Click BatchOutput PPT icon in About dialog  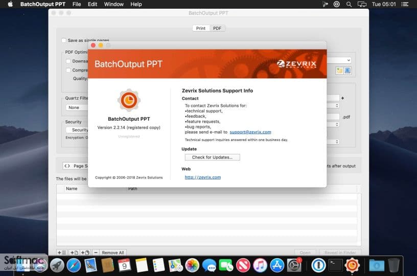(x=129, y=100)
